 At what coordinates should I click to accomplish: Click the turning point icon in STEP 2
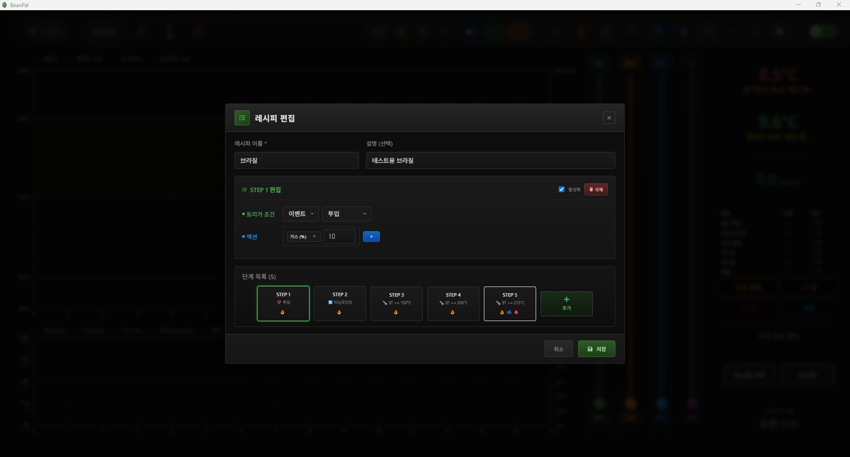click(330, 303)
